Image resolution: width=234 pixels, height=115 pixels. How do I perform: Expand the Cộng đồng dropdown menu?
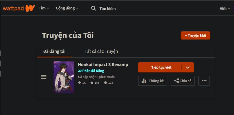[x=67, y=8]
